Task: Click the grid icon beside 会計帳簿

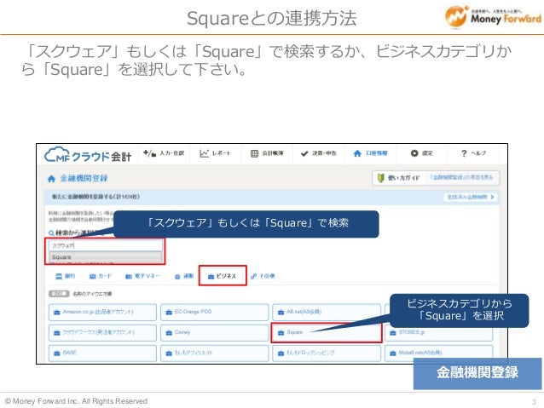Action: [254, 153]
